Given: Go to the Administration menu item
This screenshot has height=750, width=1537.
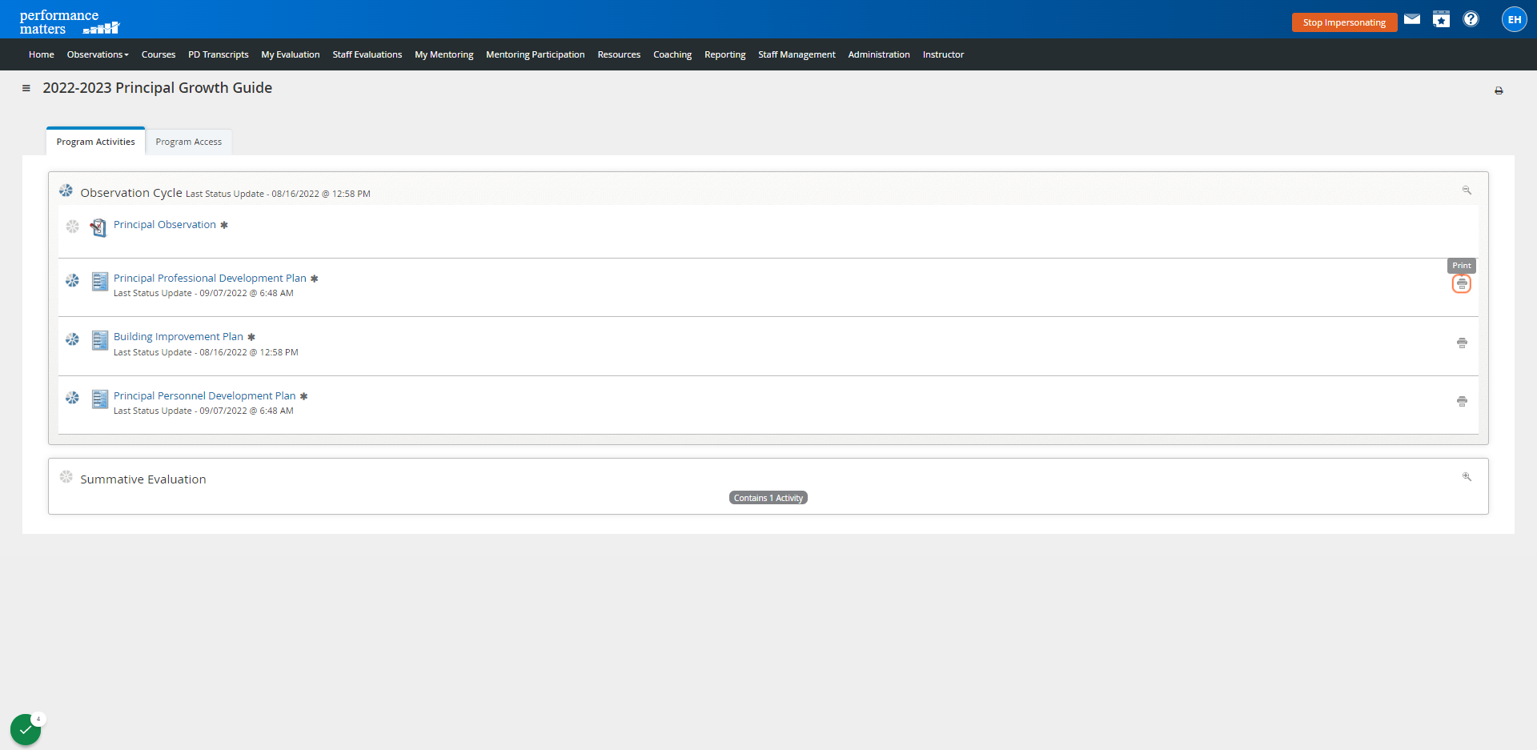Looking at the screenshot, I should (x=879, y=54).
